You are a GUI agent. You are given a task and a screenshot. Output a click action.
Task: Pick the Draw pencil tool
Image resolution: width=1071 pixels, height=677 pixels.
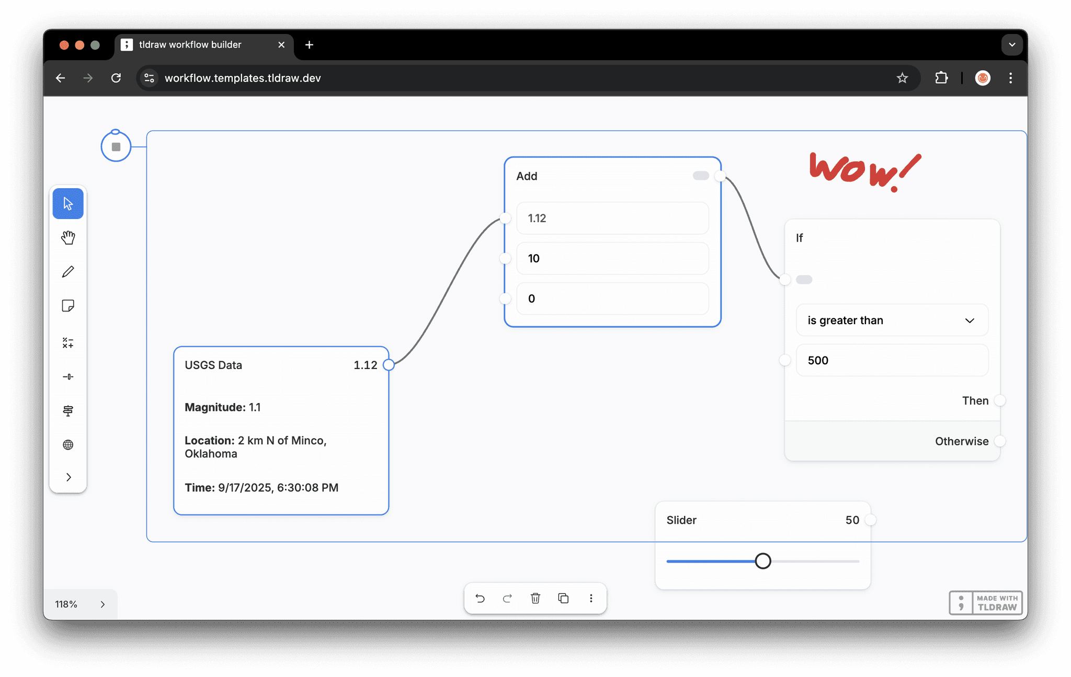[x=68, y=271]
